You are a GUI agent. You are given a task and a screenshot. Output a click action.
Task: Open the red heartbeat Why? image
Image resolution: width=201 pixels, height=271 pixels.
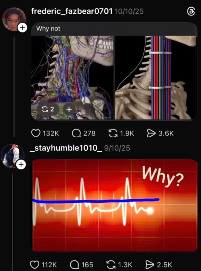115,205
